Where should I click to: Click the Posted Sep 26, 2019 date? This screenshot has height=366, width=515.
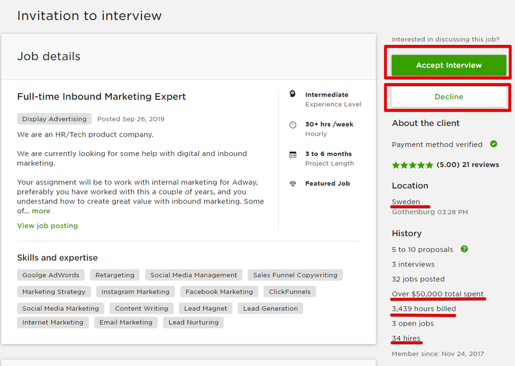tap(131, 119)
